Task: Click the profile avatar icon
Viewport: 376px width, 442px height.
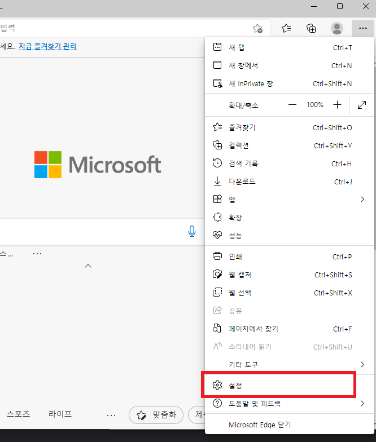Action: point(336,28)
